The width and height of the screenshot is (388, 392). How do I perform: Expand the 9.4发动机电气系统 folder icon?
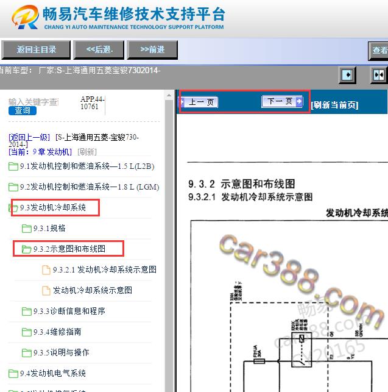(x=13, y=374)
